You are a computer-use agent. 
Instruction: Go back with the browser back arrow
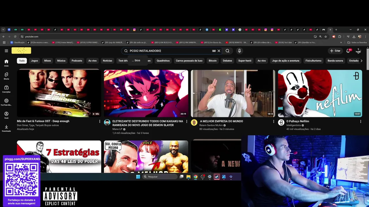(3, 37)
